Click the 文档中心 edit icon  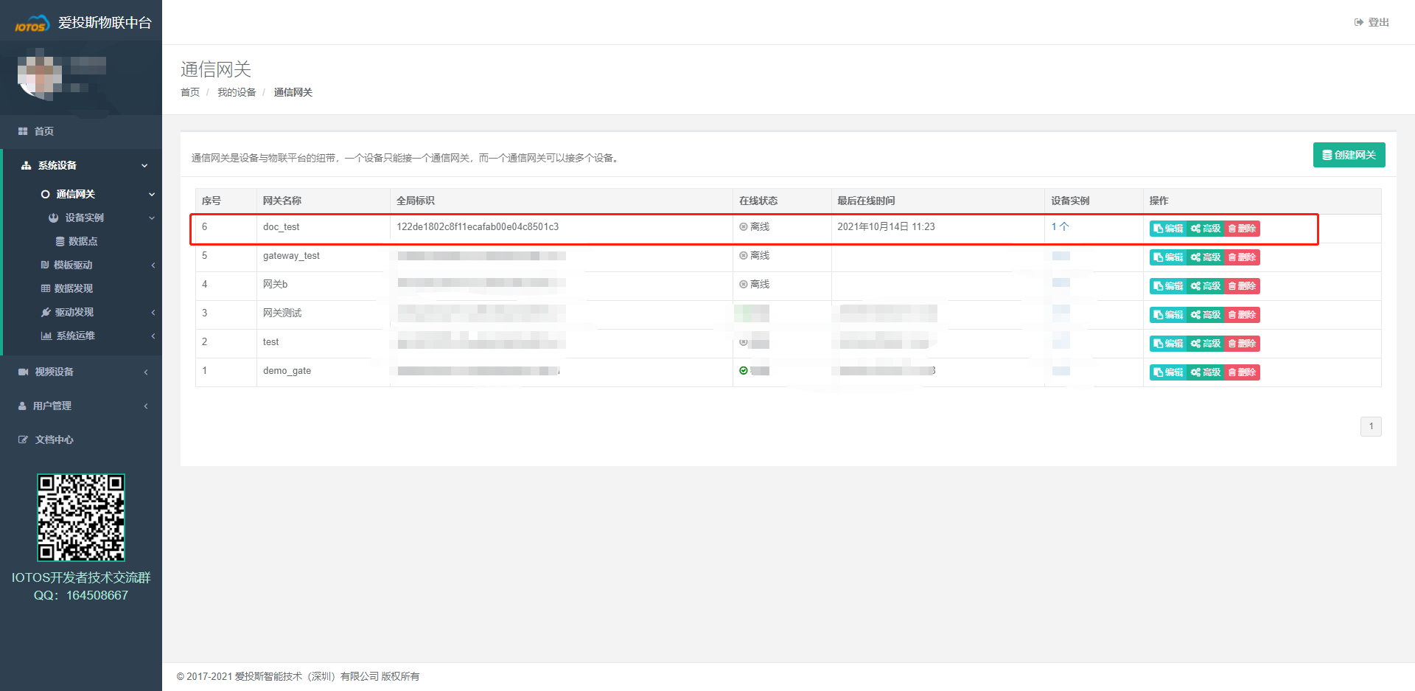pos(23,440)
